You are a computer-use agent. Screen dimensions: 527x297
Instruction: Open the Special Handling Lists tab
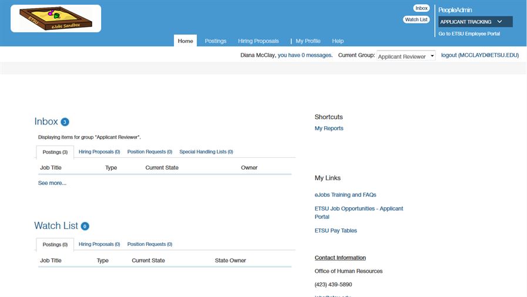point(206,152)
